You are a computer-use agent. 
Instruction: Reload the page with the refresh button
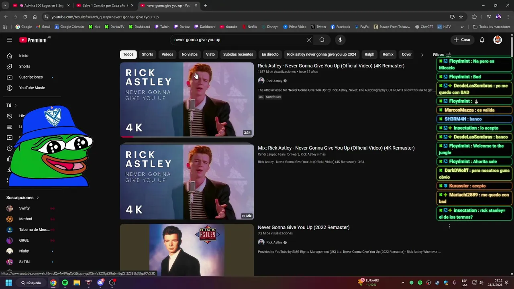[x=25, y=17]
